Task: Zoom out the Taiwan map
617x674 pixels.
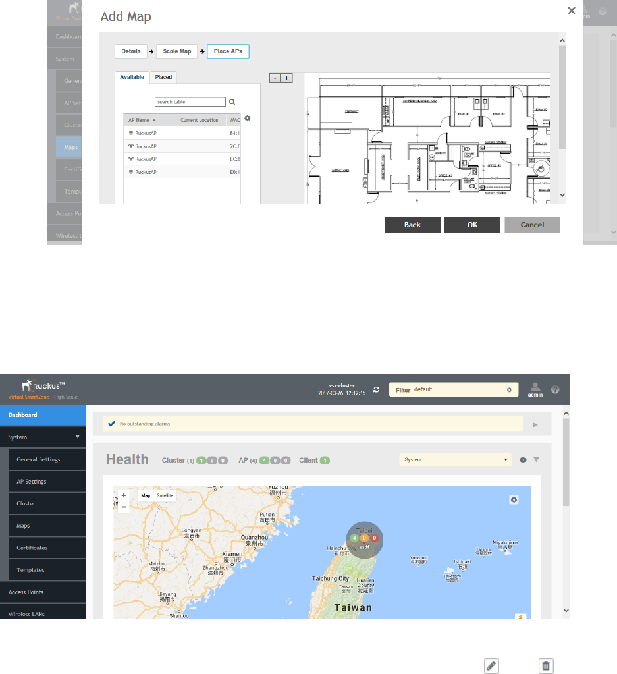Action: point(124,507)
